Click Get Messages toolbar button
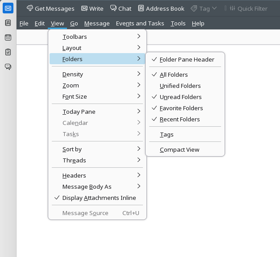280x257 pixels. tap(50, 8)
